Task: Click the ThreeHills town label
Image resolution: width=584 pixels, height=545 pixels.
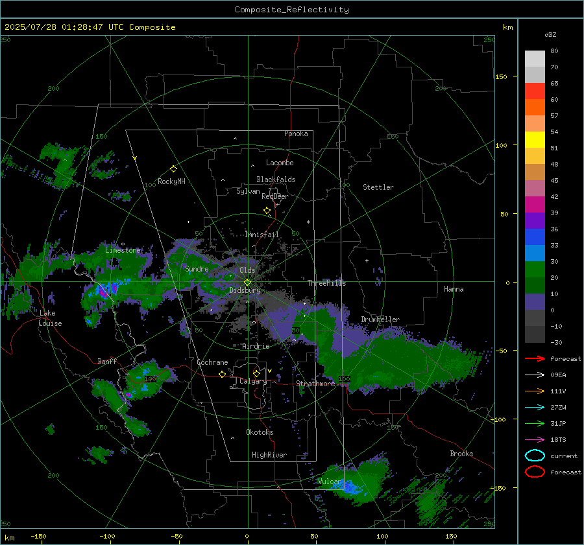Action: (x=326, y=283)
